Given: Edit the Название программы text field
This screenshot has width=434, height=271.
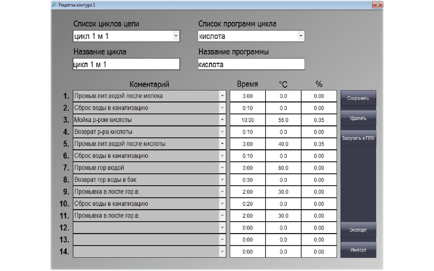Looking at the screenshot, I should (x=251, y=64).
